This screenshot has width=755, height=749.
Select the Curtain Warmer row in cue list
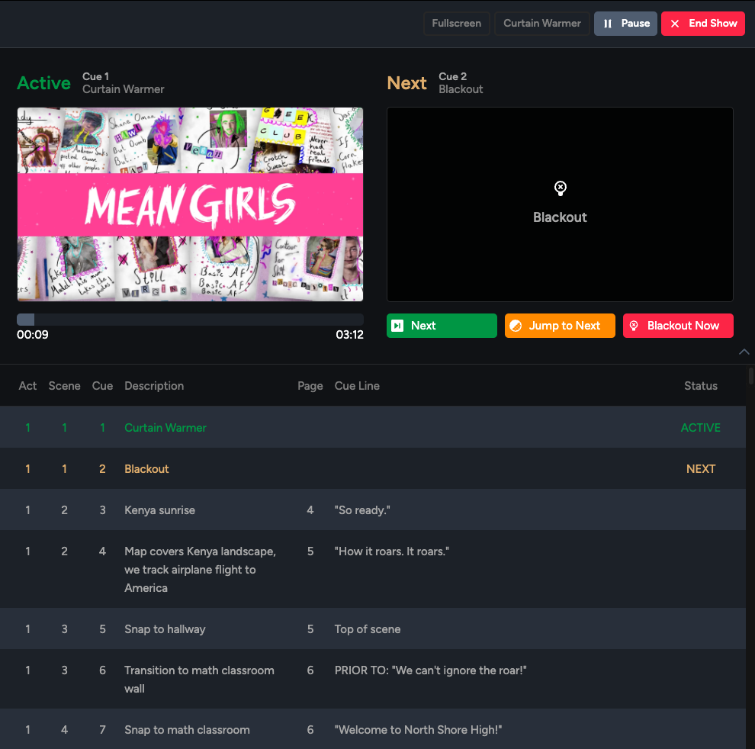(x=373, y=427)
